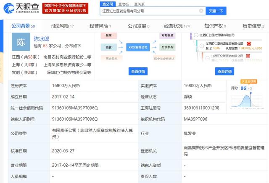Open the 陈冰郎 profile link
Viewport: 269px width, 183px height.
point(41,39)
